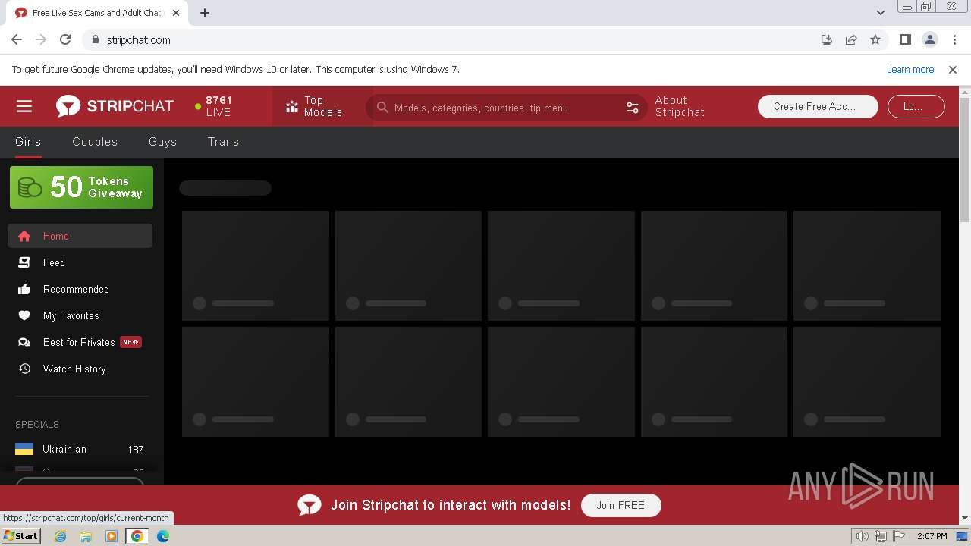Click the Chrome taskbar icon
Viewport: 971px width, 546px height.
[x=137, y=536]
